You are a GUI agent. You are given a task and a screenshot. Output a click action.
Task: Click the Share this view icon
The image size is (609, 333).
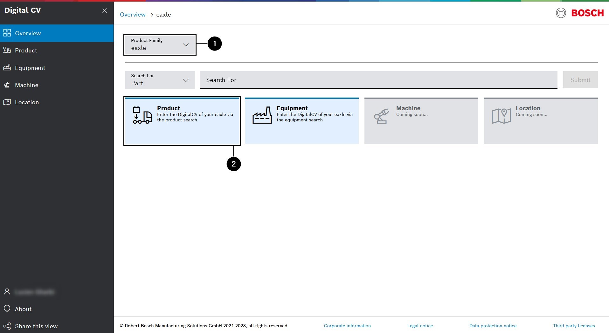7,326
